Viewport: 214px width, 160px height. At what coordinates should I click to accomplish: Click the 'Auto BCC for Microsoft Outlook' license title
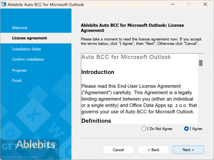(126, 57)
